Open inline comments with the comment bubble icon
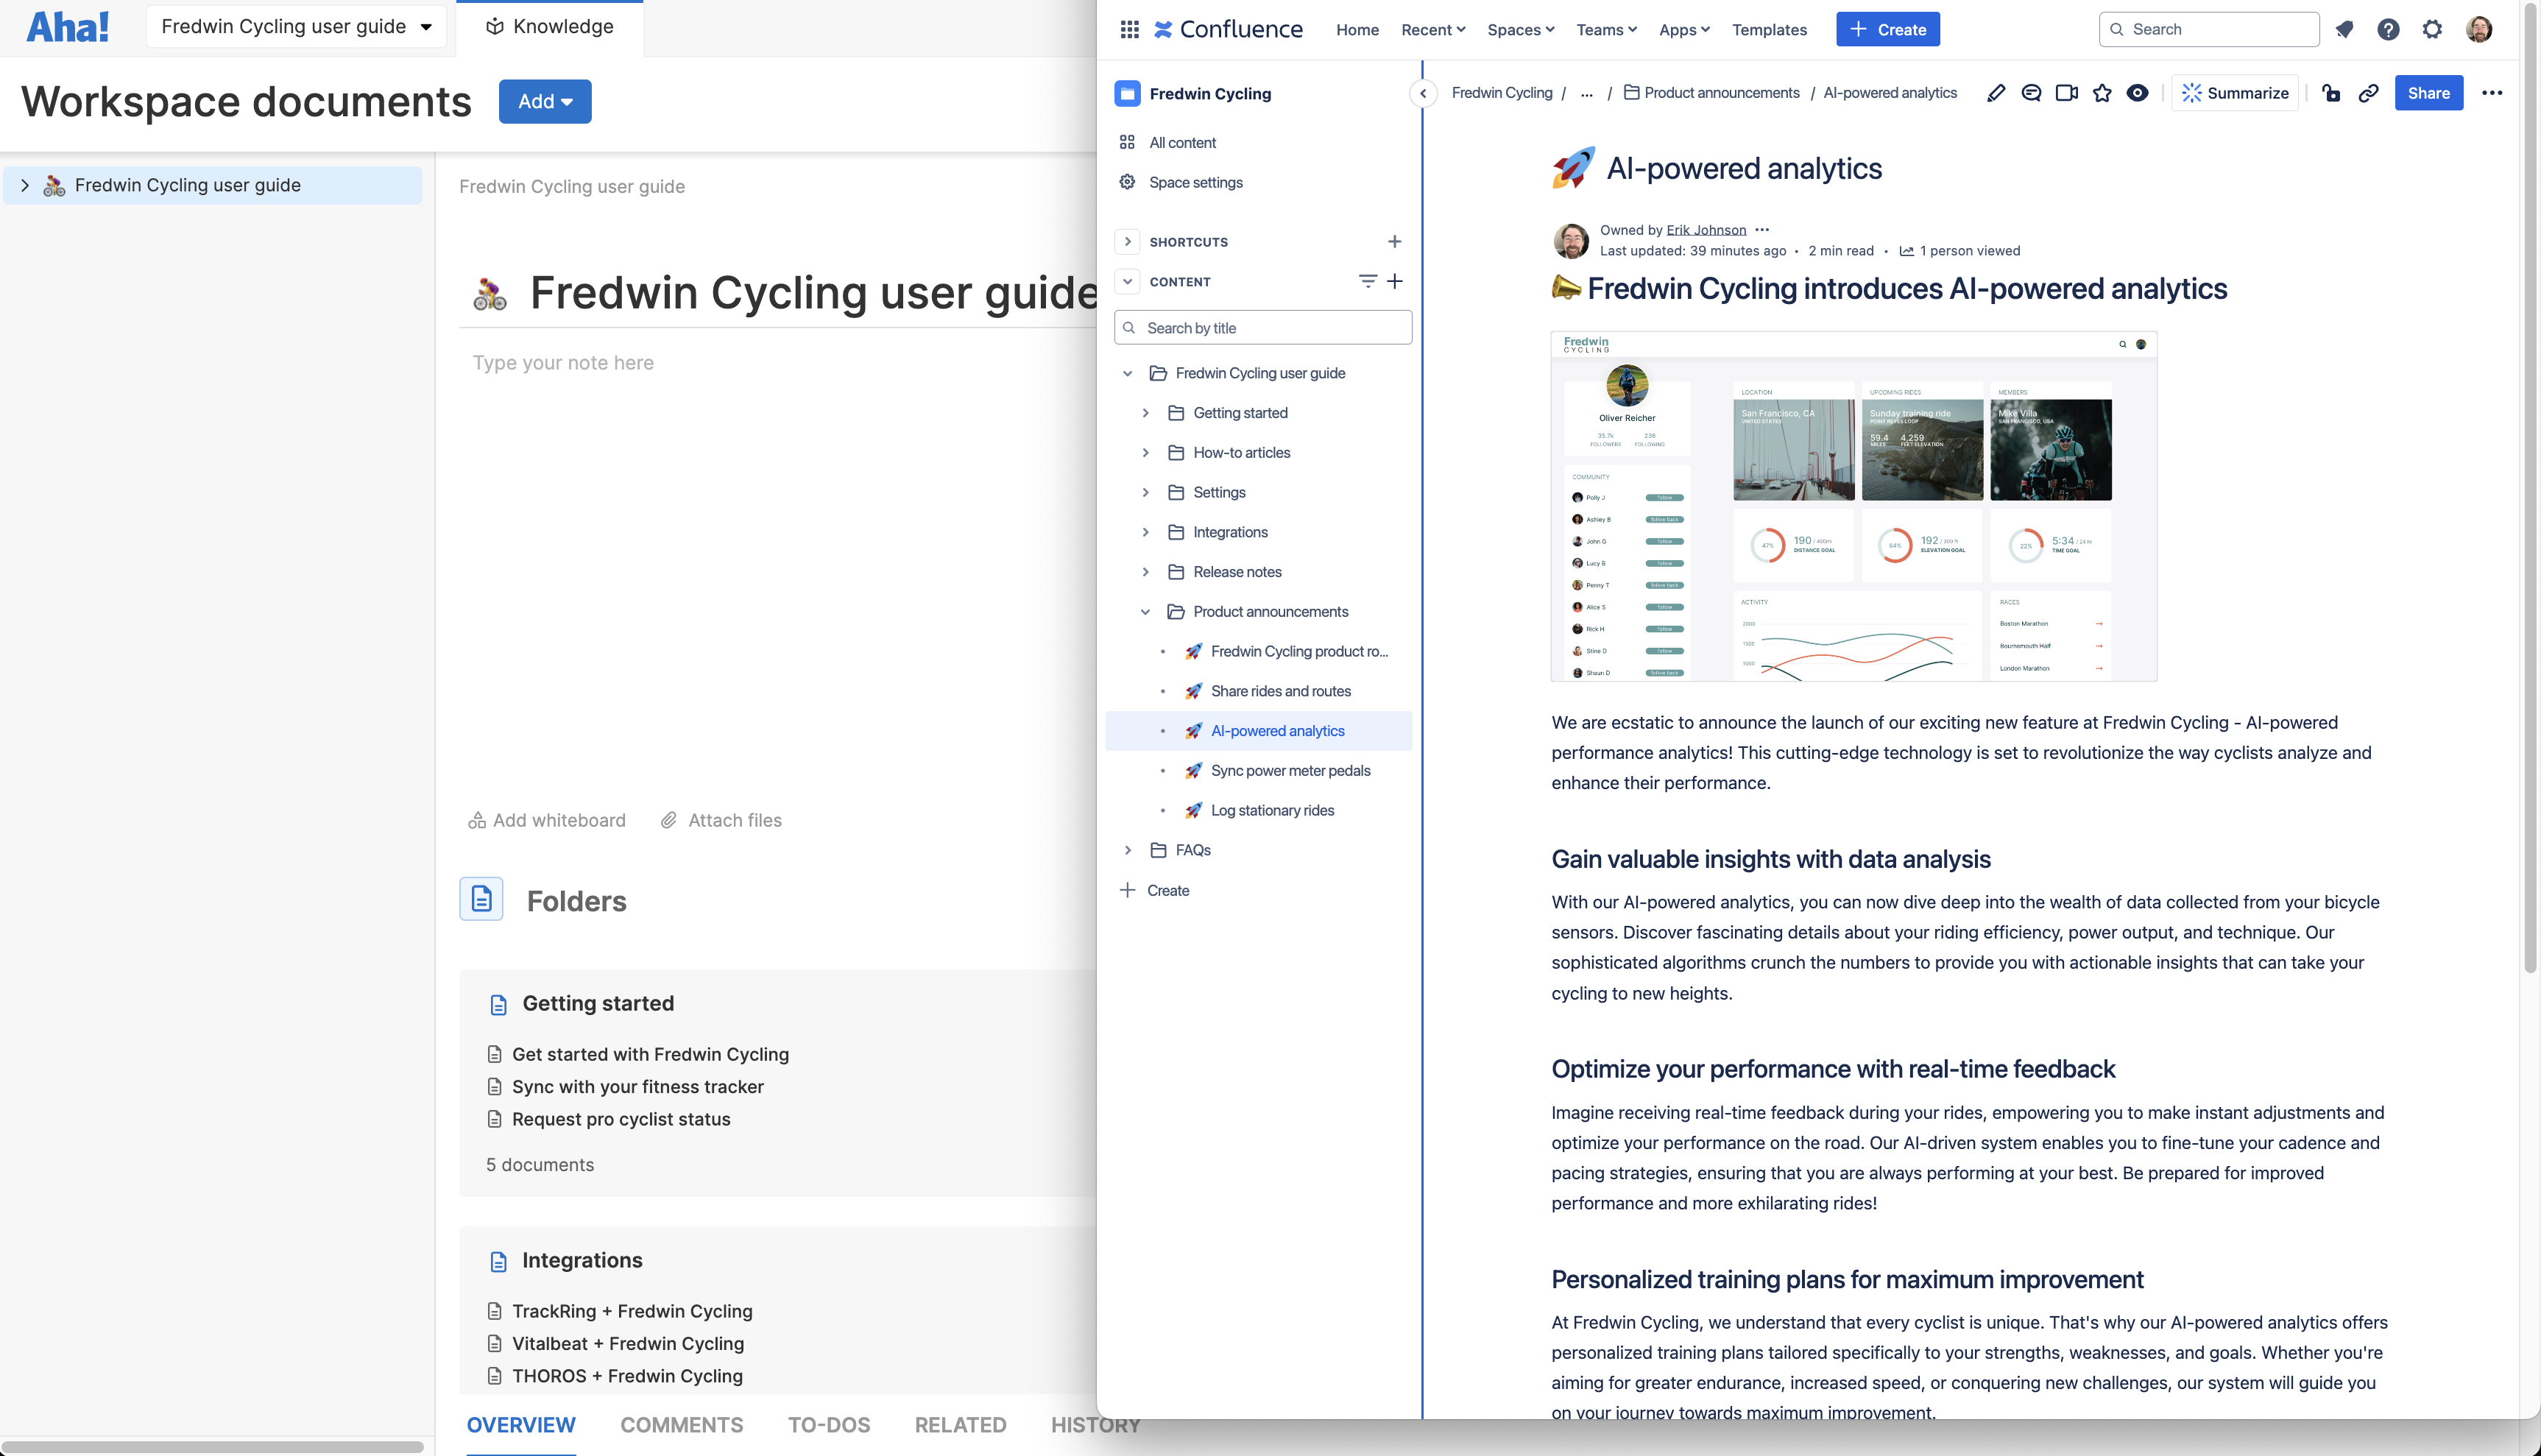Viewport: 2541px width, 1456px height. (2032, 93)
